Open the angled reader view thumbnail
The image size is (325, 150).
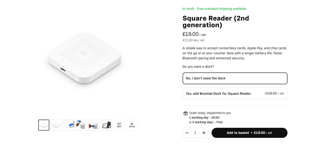[56, 125]
